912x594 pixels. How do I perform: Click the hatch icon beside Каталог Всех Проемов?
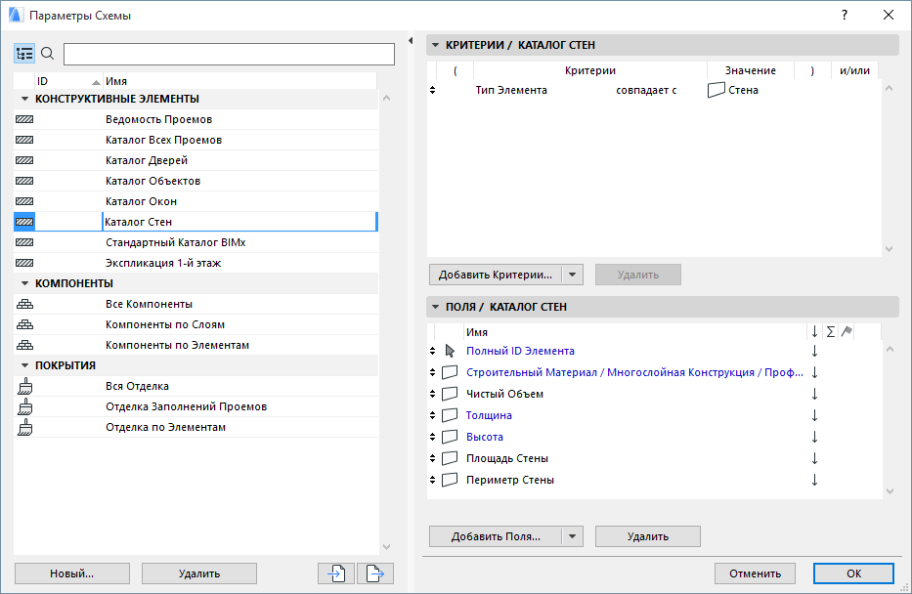tap(24, 140)
